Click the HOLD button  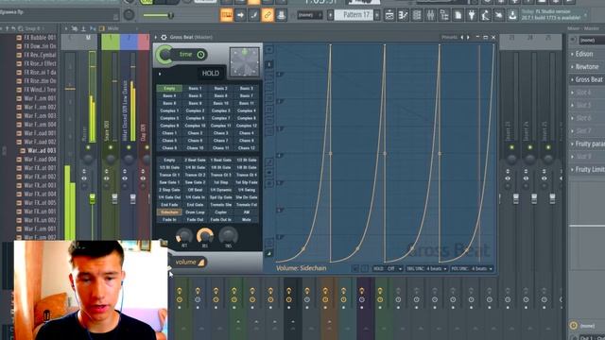point(210,74)
